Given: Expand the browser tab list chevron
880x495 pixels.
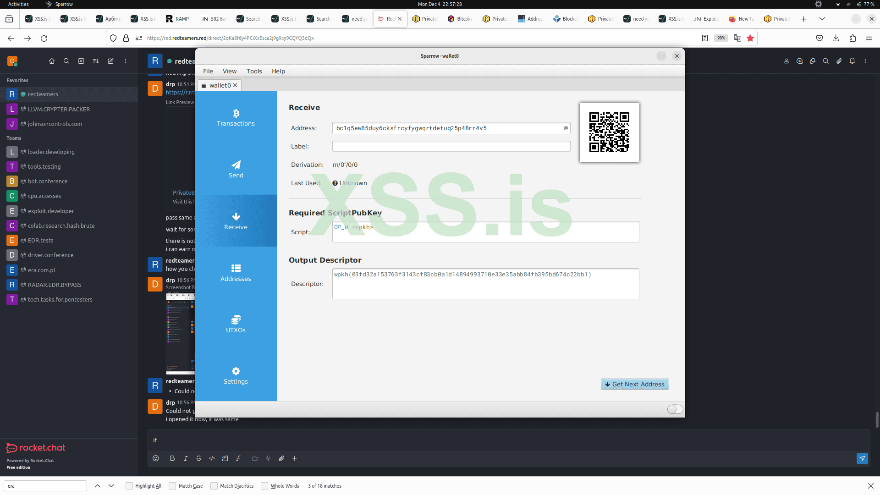Looking at the screenshot, I should [822, 19].
